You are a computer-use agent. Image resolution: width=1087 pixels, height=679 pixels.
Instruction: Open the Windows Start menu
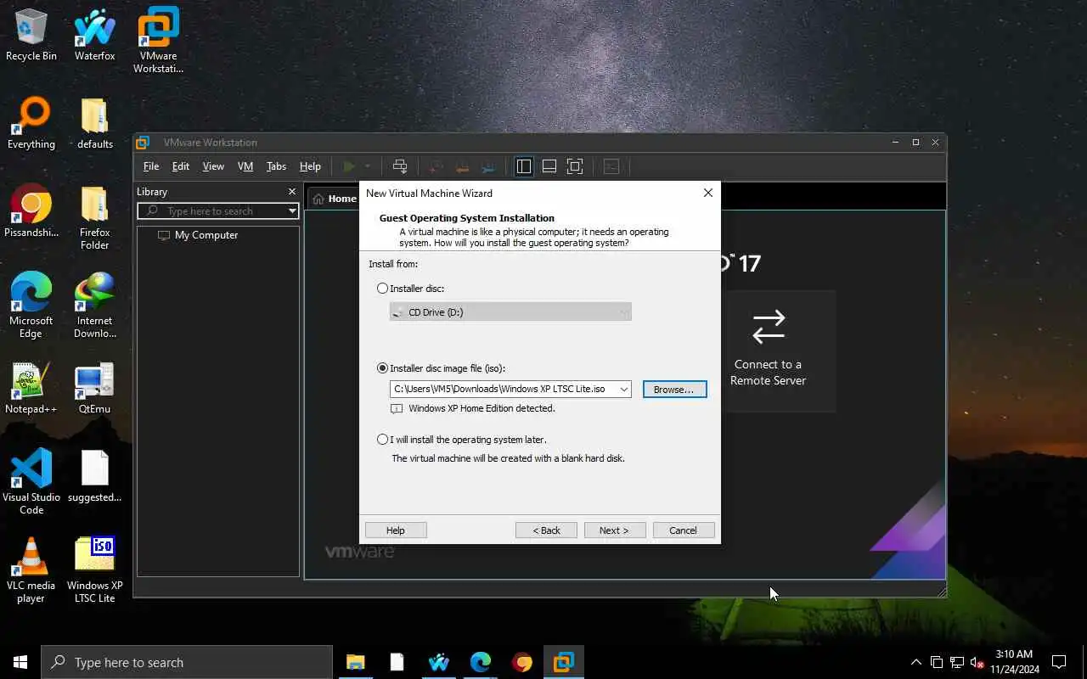[x=20, y=662]
